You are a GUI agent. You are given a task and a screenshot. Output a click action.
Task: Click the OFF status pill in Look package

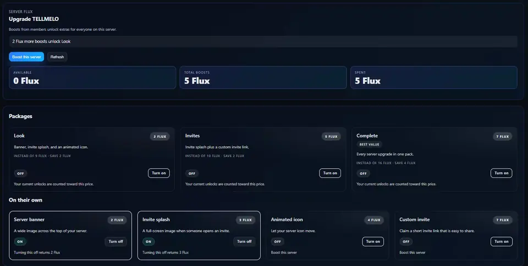(x=20, y=174)
